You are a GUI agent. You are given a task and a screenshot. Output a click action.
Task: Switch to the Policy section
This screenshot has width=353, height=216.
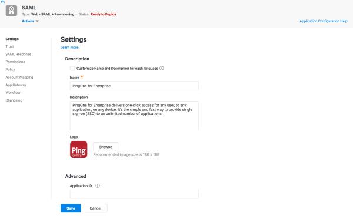(x=10, y=69)
